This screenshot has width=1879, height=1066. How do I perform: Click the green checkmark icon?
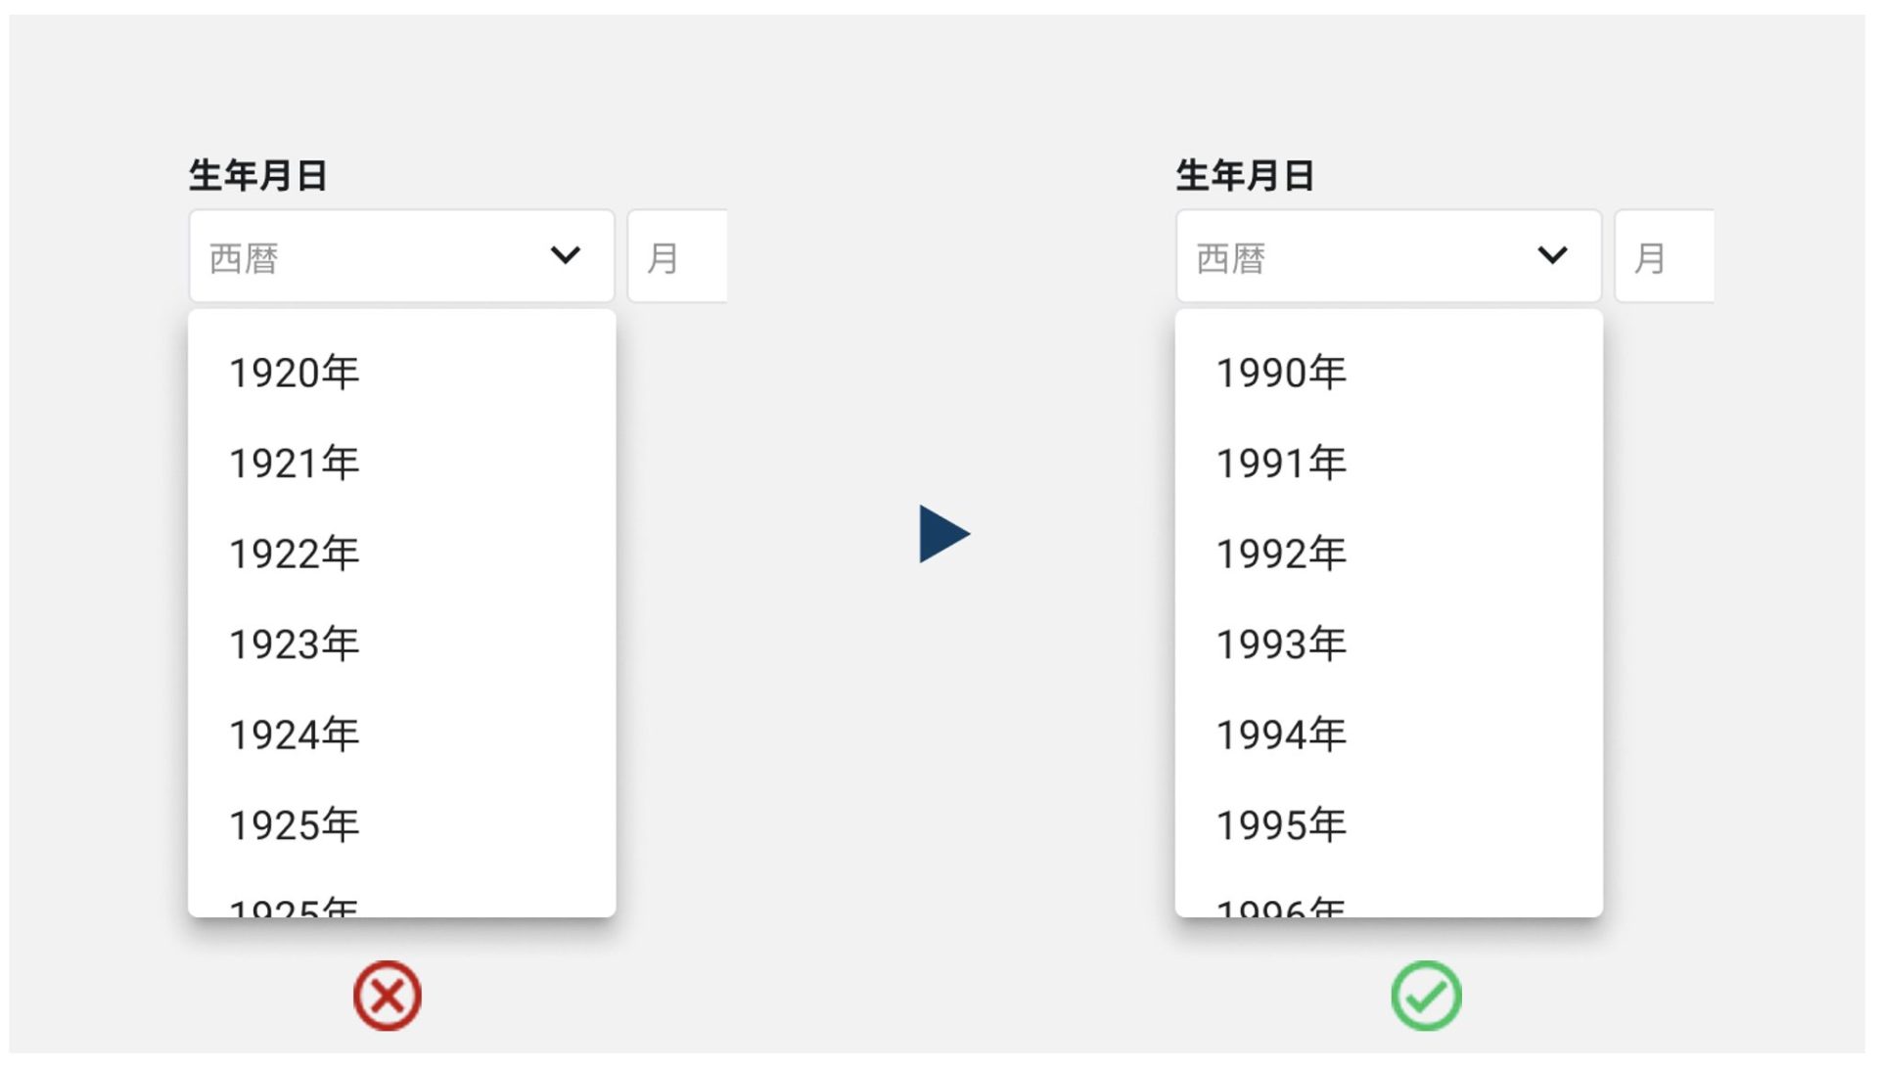tap(1426, 997)
